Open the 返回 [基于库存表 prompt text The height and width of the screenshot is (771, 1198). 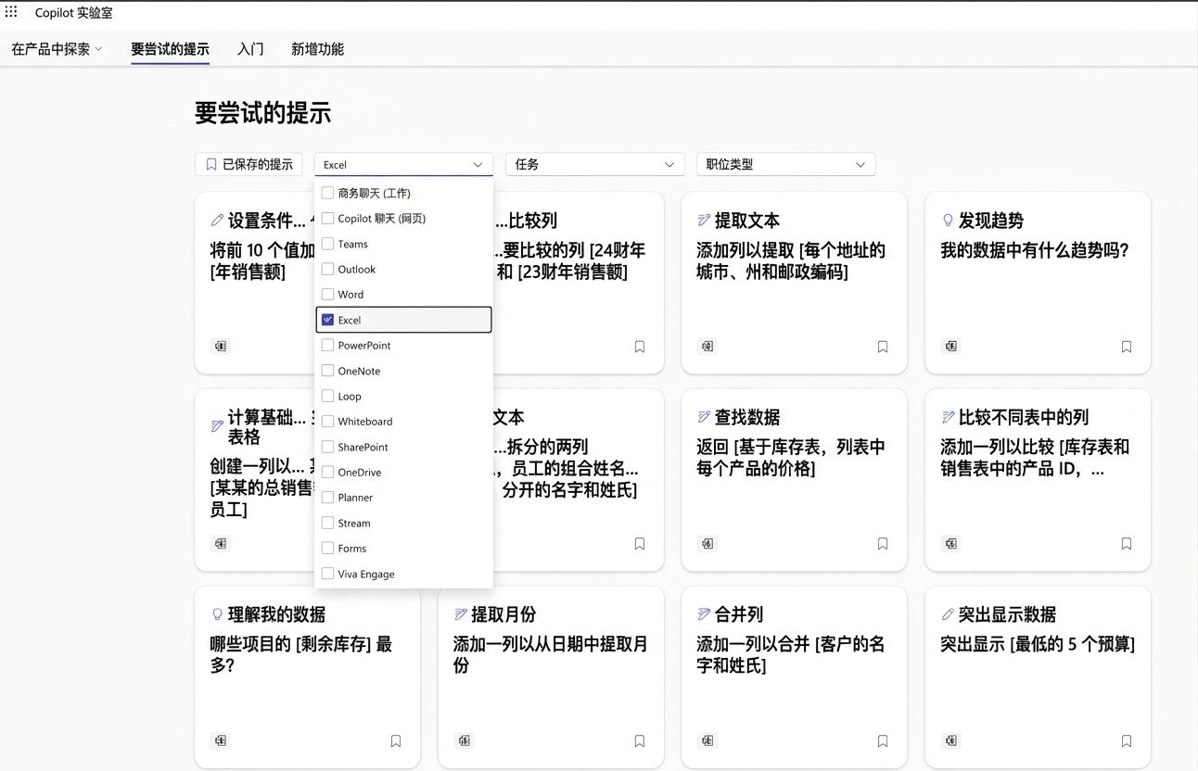pos(791,458)
